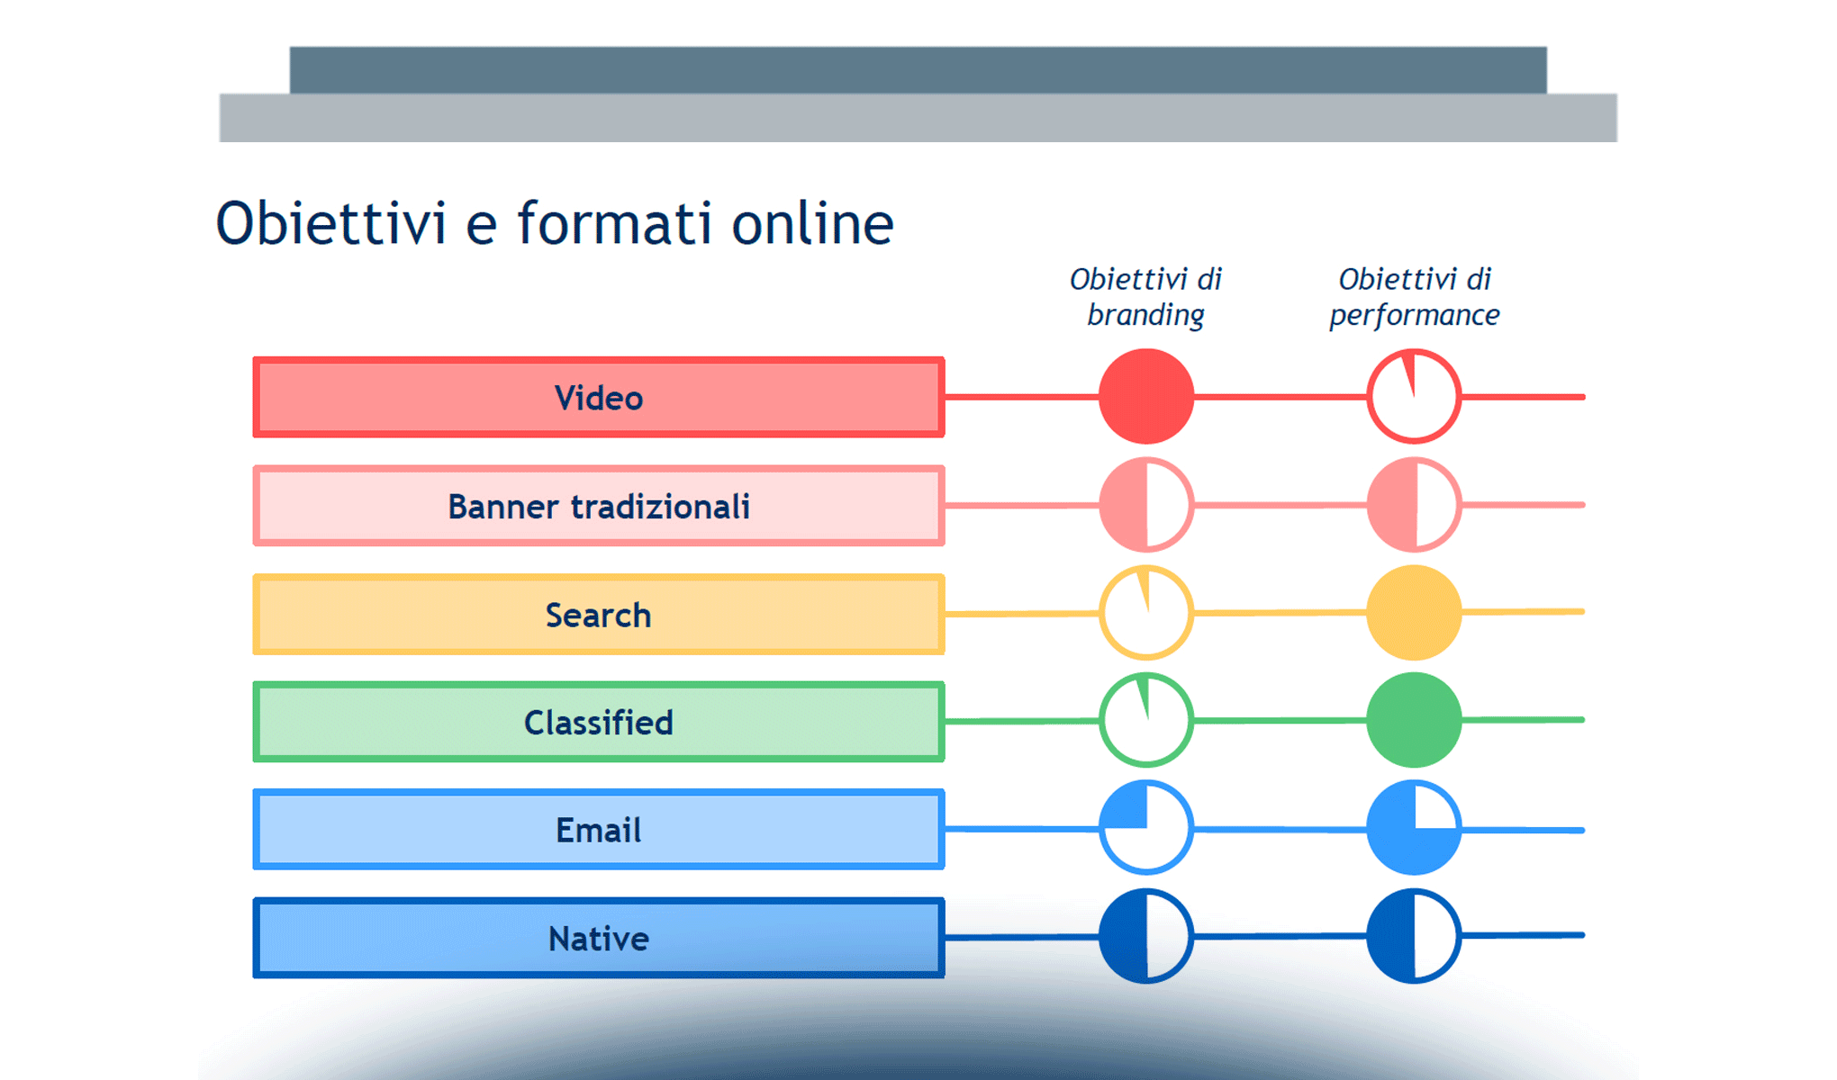The width and height of the screenshot is (1837, 1080).
Task: Click the Obiettivi di branding column header
Action: [x=1145, y=297]
